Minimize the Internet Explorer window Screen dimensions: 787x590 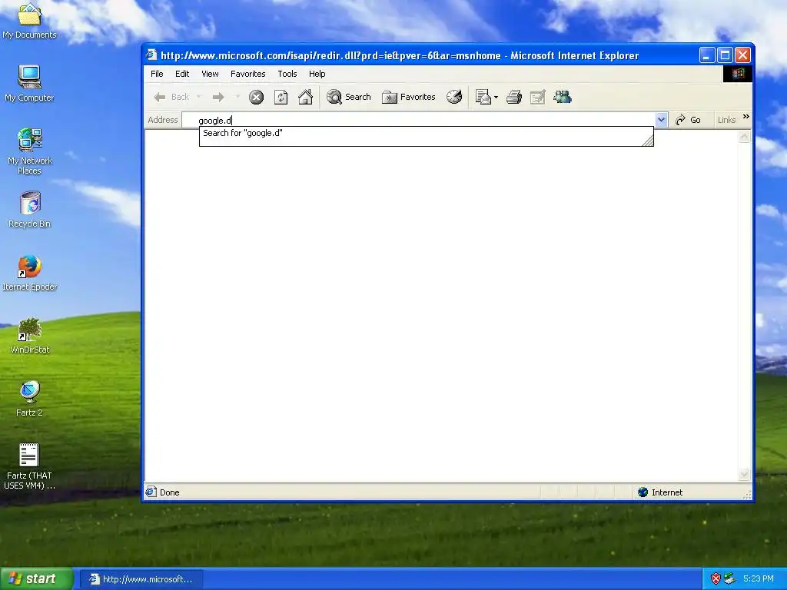point(707,55)
